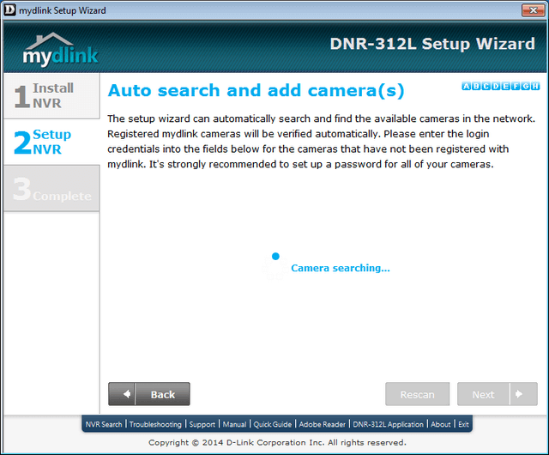Select step 2 Setup NVR
Image resolution: width=549 pixels, height=455 pixels.
point(51,142)
